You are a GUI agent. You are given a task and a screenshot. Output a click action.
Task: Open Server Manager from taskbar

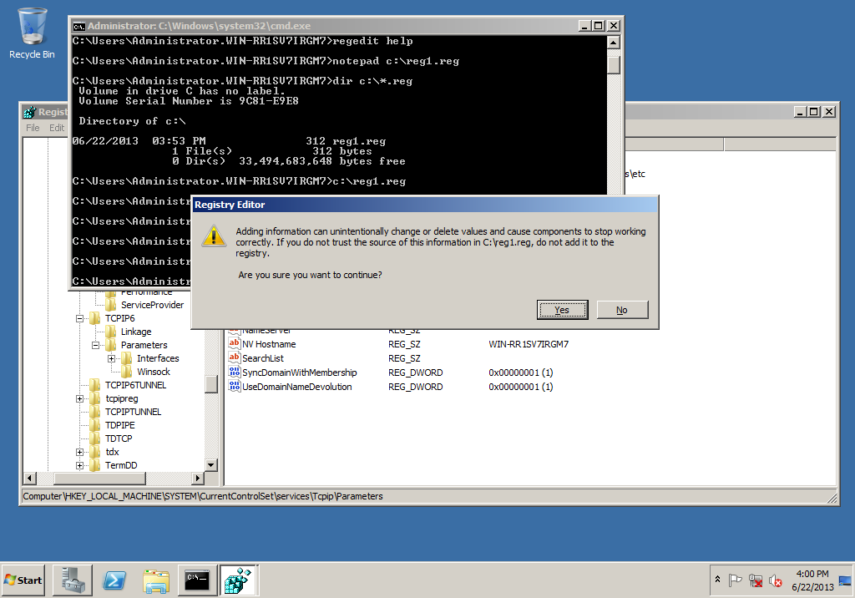pyautogui.click(x=72, y=580)
